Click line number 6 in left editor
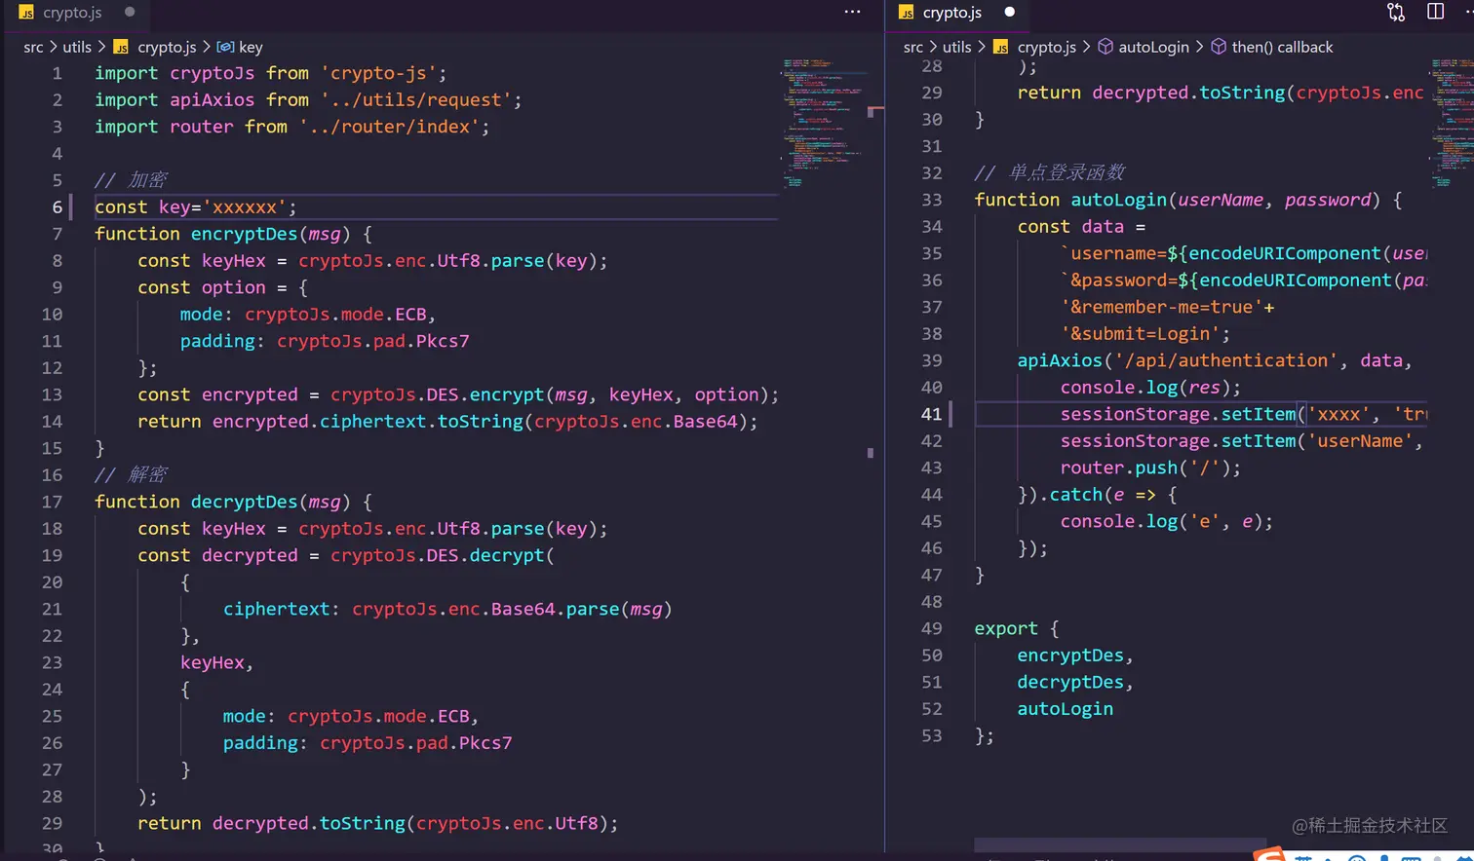 coord(58,206)
